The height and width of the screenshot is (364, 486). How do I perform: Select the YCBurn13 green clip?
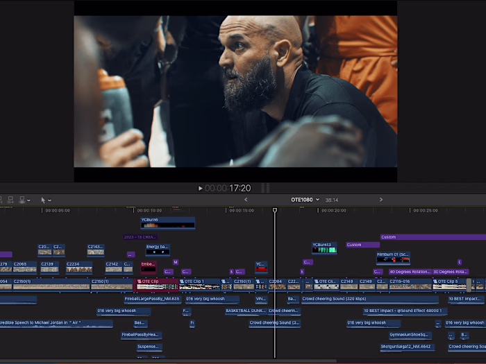pyautogui.click(x=324, y=248)
